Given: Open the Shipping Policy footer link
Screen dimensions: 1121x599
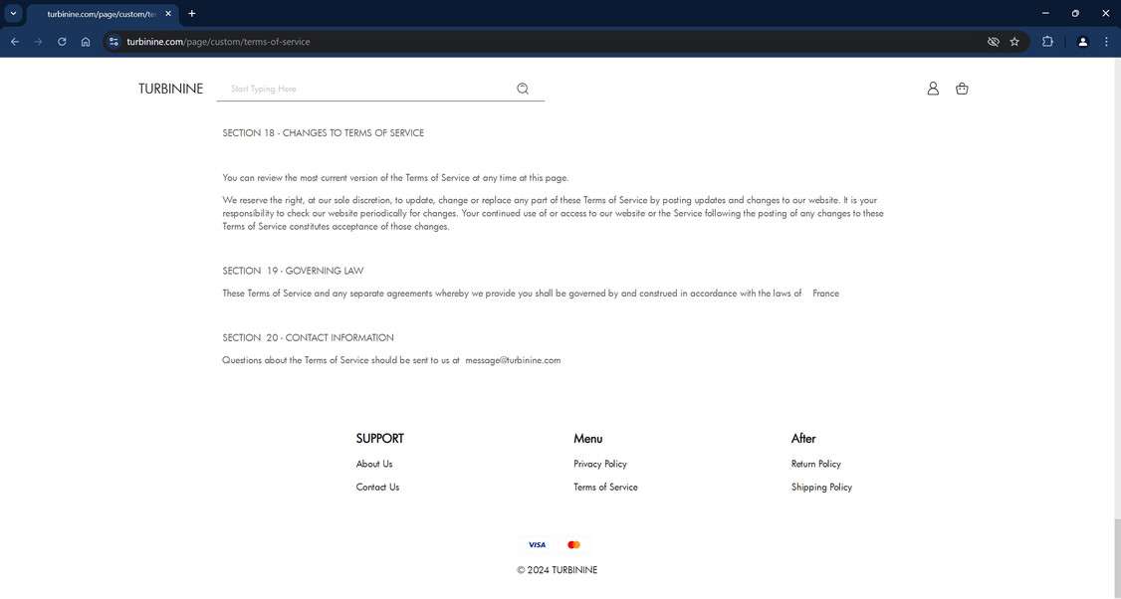Looking at the screenshot, I should pos(821,487).
